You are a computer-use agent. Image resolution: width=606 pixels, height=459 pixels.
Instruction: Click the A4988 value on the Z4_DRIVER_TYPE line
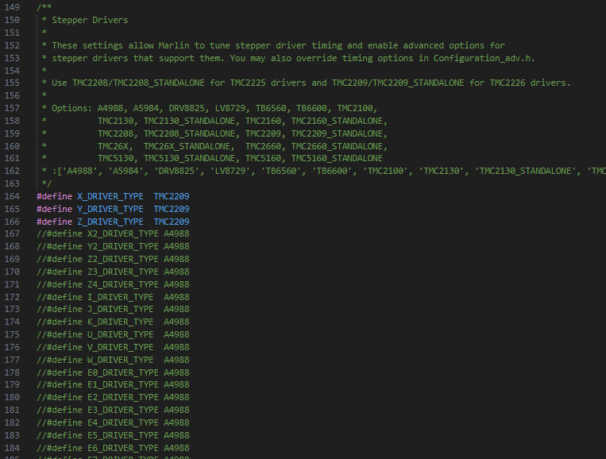(176, 284)
